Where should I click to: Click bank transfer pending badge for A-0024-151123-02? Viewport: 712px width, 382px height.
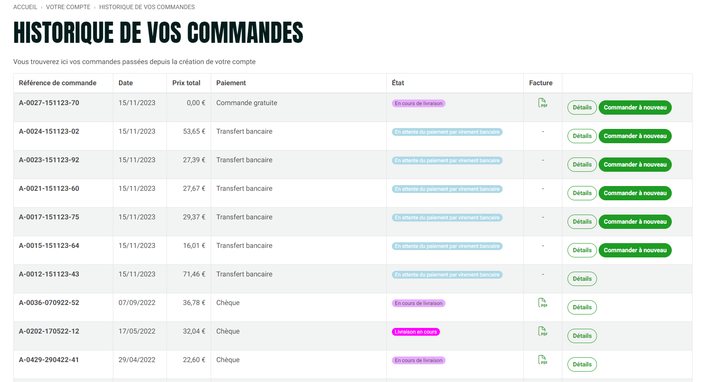[x=447, y=132]
